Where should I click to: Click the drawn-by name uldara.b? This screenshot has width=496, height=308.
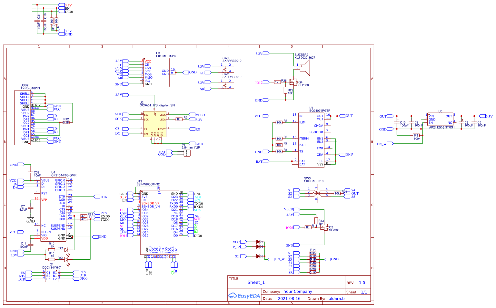pos(337,298)
